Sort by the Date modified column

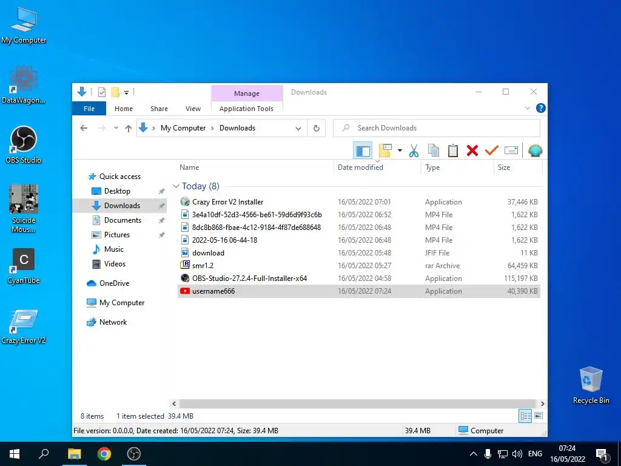pyautogui.click(x=360, y=167)
